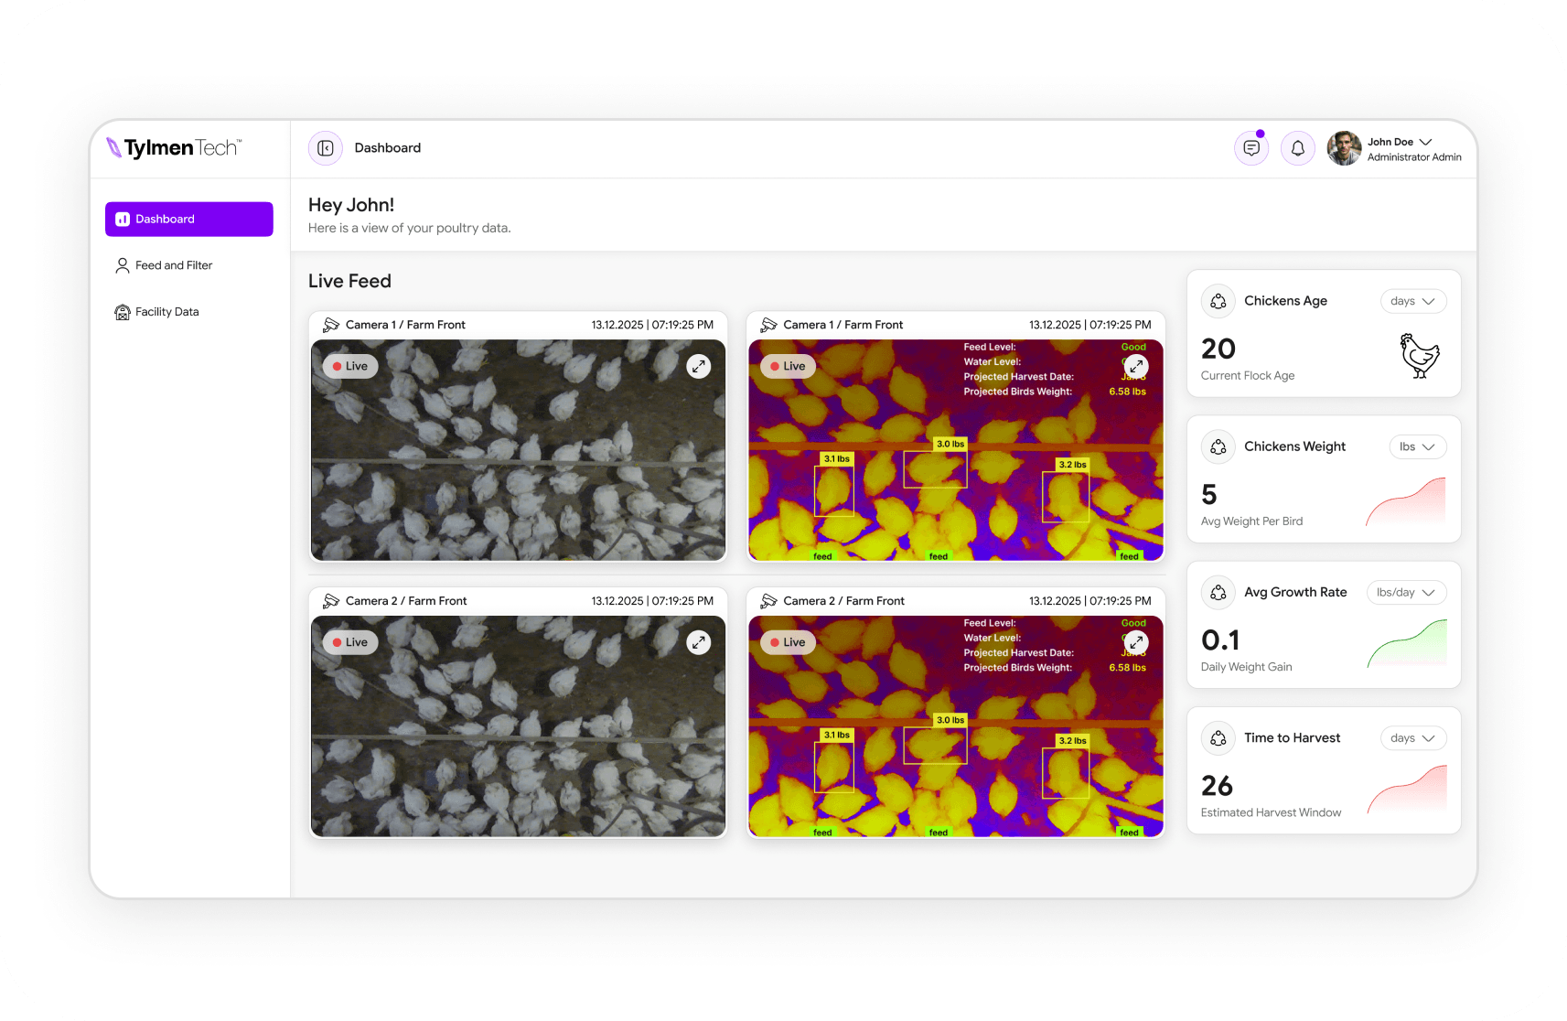The width and height of the screenshot is (1567, 1021).
Task: Click Live badge on Camera 1 normal feed
Action: point(350,366)
